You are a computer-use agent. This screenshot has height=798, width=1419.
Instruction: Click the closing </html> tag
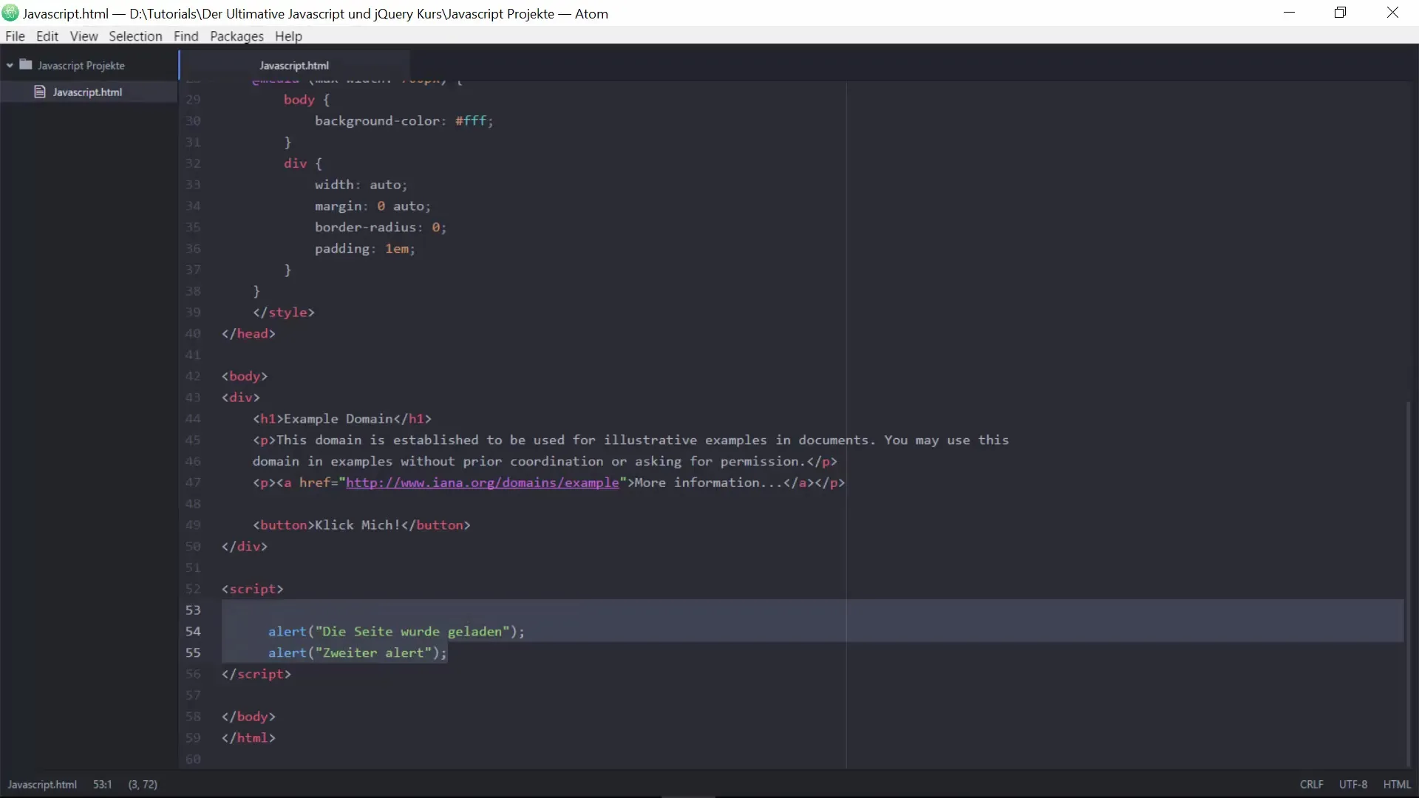(248, 738)
